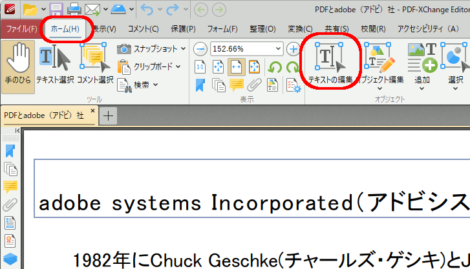Open the 保護(P) tab

pos(183,29)
